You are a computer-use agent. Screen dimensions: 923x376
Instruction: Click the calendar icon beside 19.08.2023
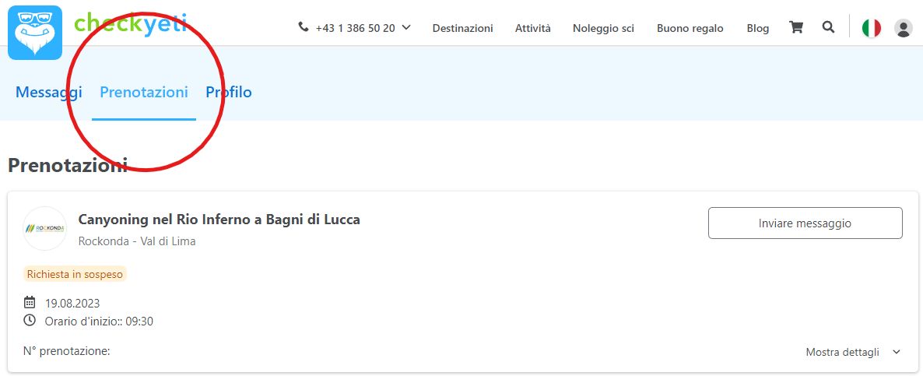[x=30, y=303]
